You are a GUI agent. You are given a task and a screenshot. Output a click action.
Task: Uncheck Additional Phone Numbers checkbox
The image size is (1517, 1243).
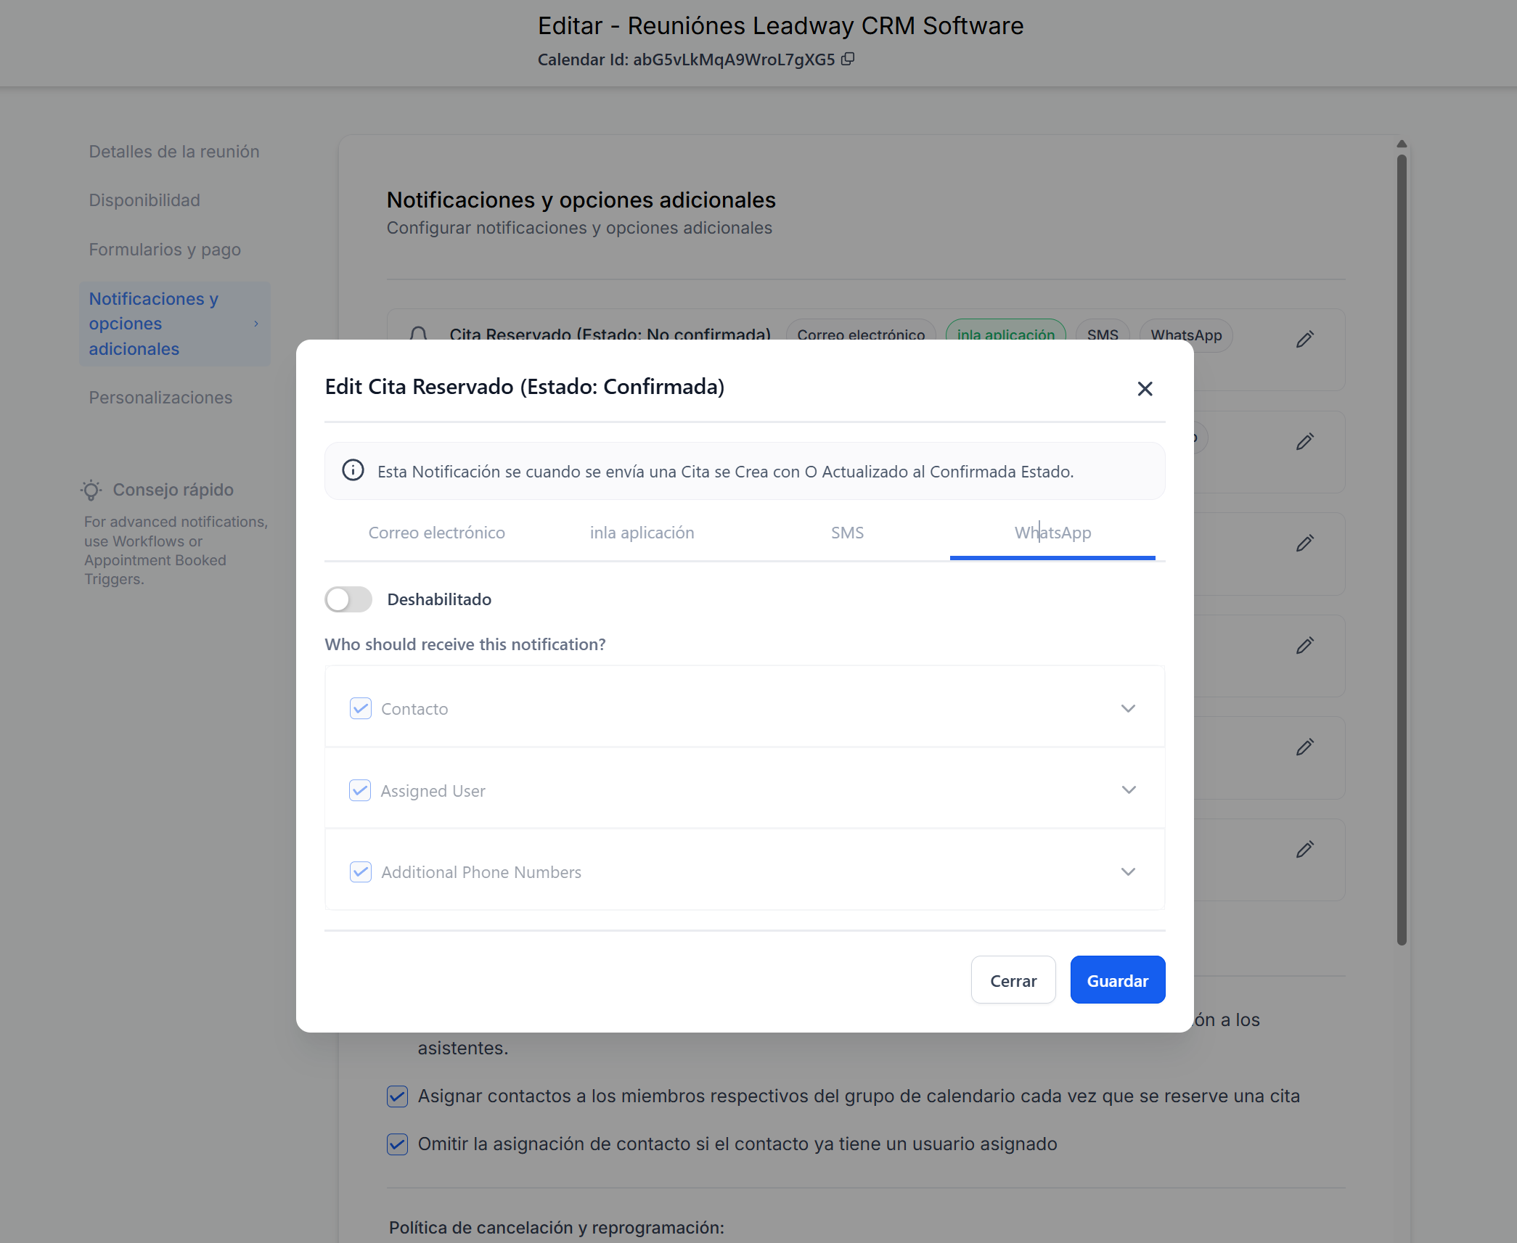coord(361,871)
